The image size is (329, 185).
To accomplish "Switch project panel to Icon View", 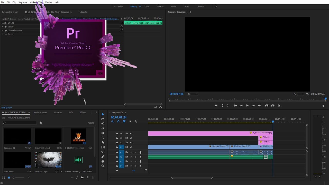I will coord(9,177).
